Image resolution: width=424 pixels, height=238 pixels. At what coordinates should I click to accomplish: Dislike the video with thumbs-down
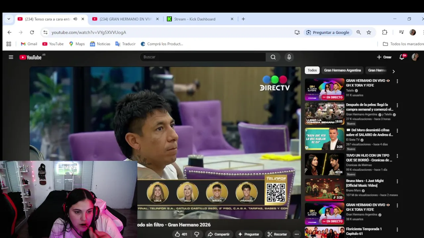(x=197, y=234)
